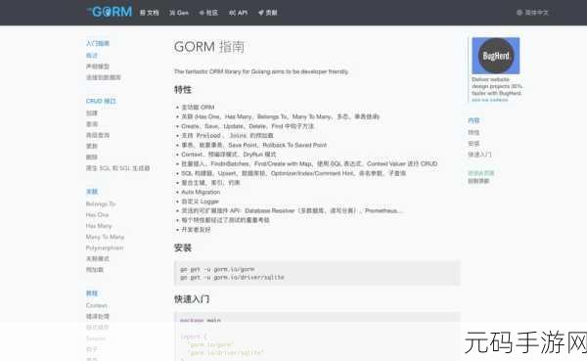Click the BugHerd advertisement image
587x361 pixels.
496,56
